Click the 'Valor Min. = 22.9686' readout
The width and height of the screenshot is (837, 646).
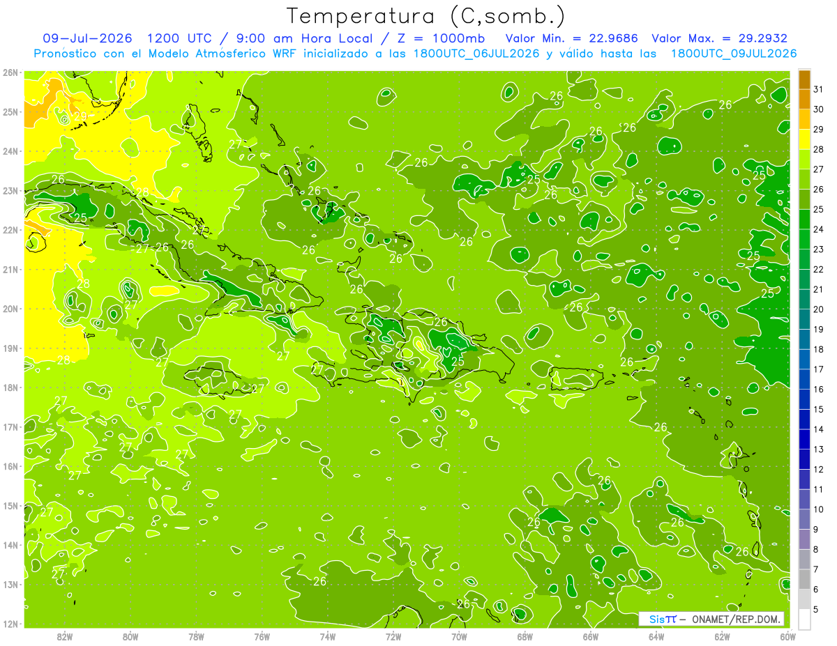click(x=571, y=38)
